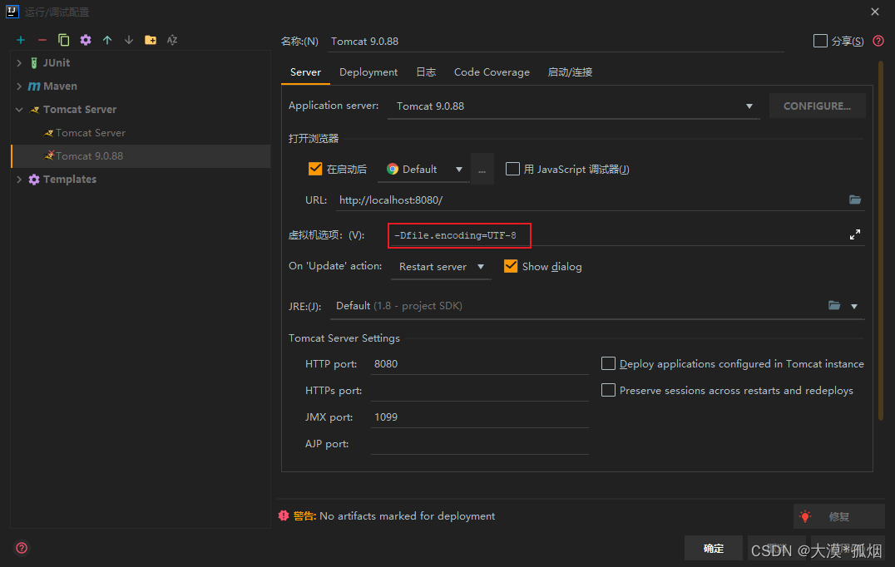Collapse the Tomcat Server tree node
895x567 pixels.
(x=19, y=110)
